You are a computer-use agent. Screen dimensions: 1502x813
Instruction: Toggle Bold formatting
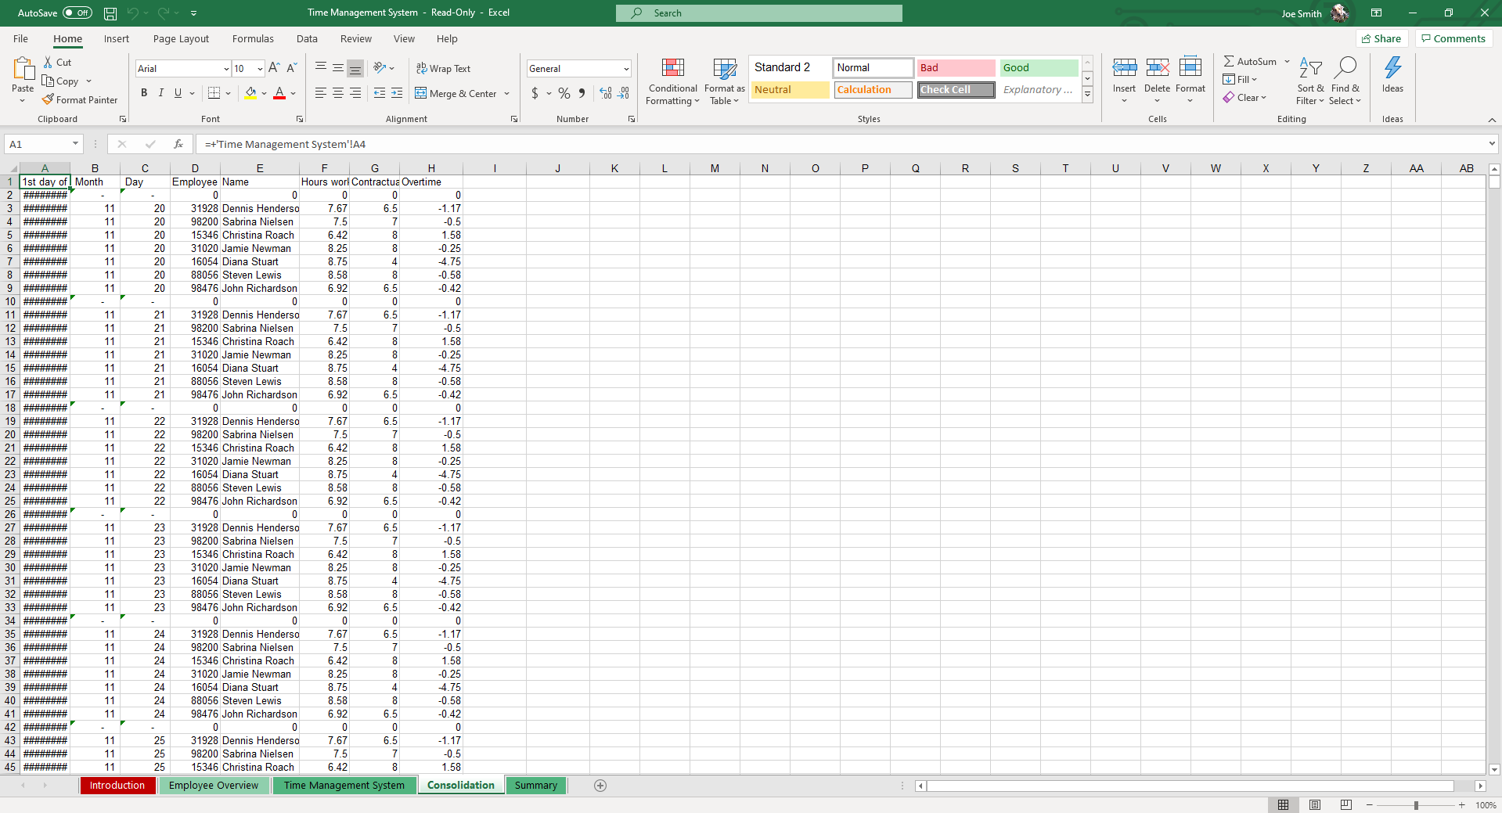point(144,93)
